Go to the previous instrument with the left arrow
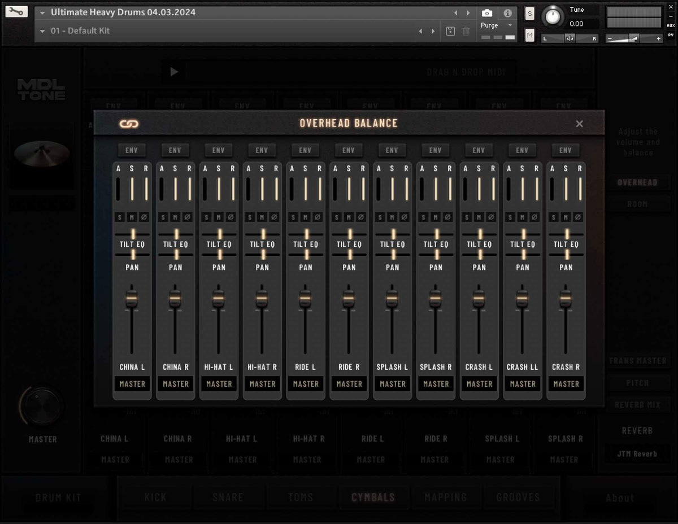Viewport: 678px width, 524px height. coord(455,12)
